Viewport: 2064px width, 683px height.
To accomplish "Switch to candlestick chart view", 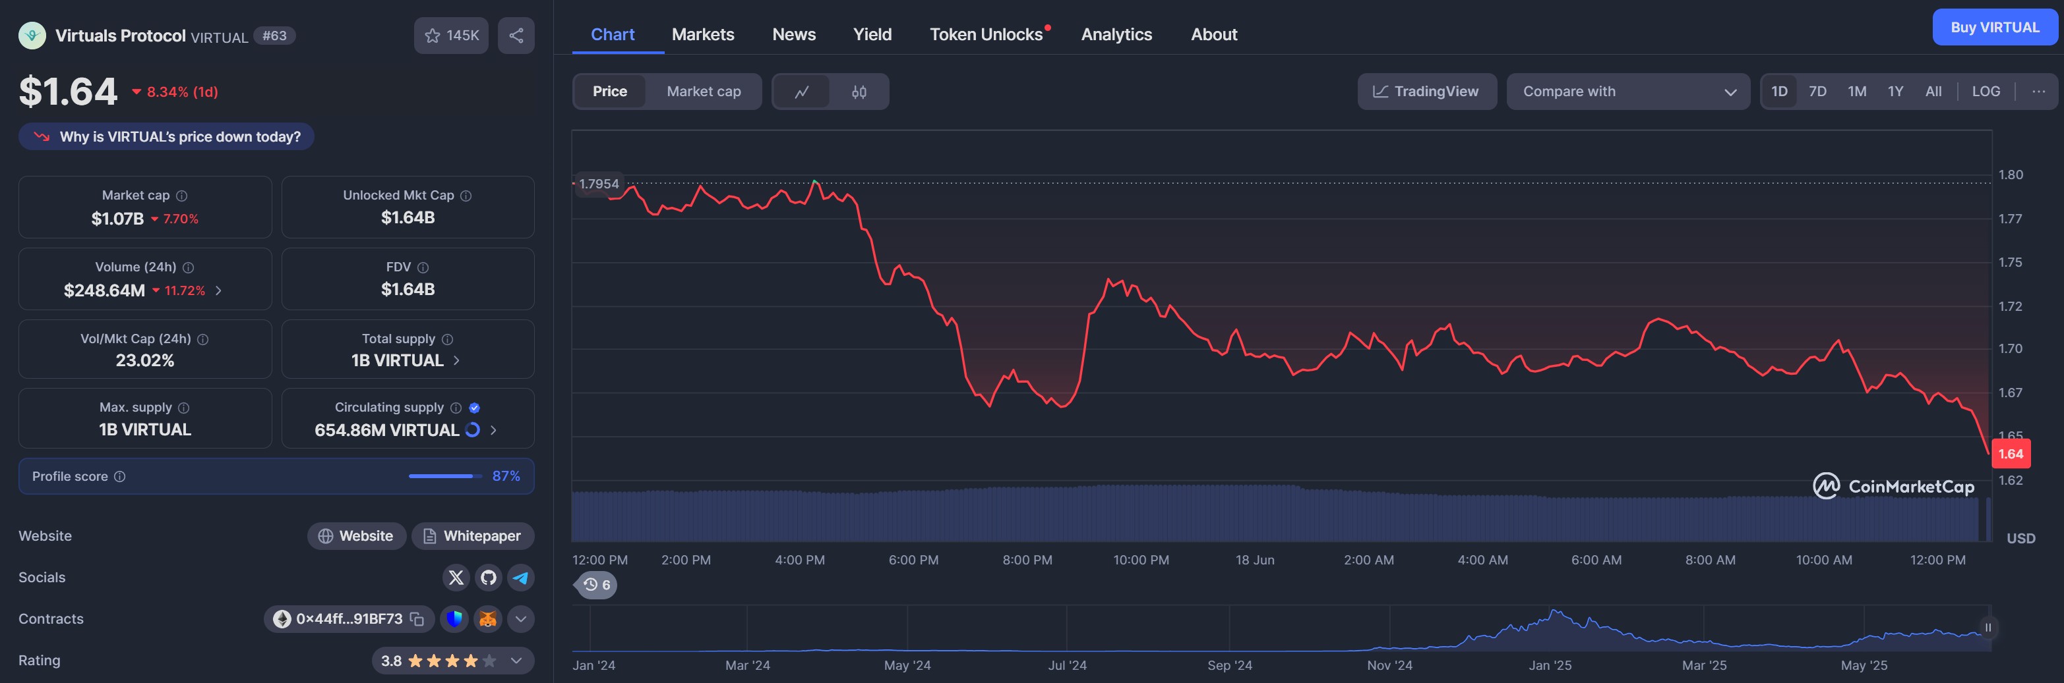I will click(x=859, y=92).
